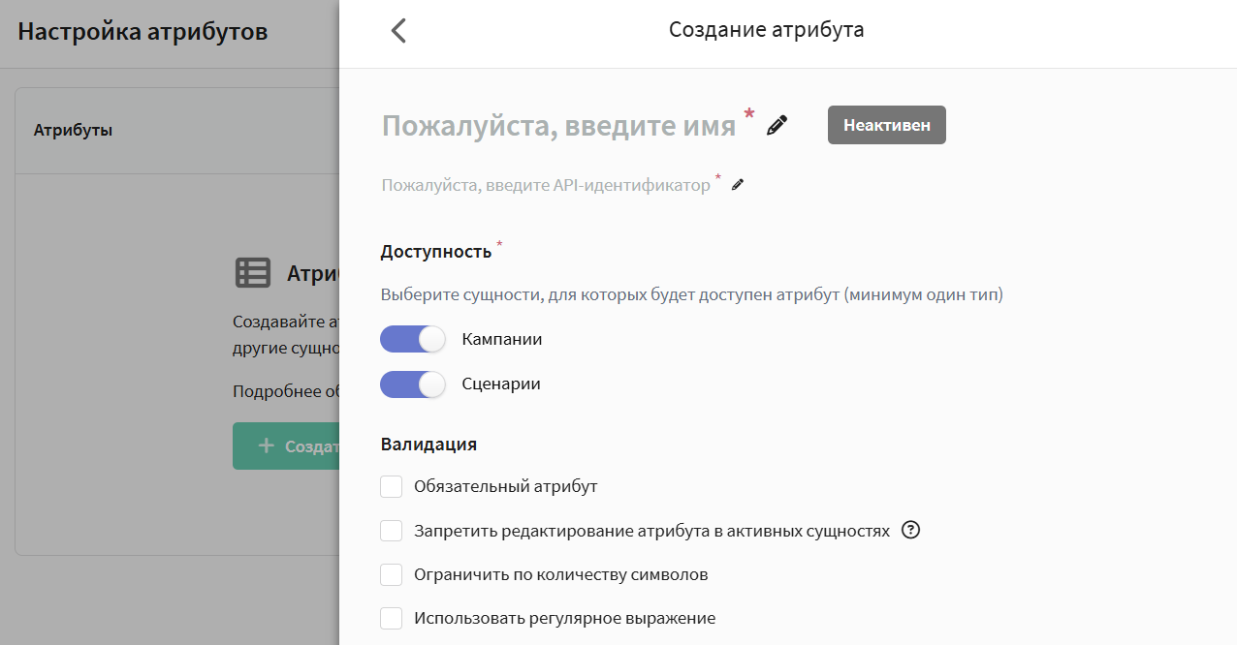This screenshot has width=1237, height=645.
Task: Open the help tooltip question mark icon
Action: (910, 530)
